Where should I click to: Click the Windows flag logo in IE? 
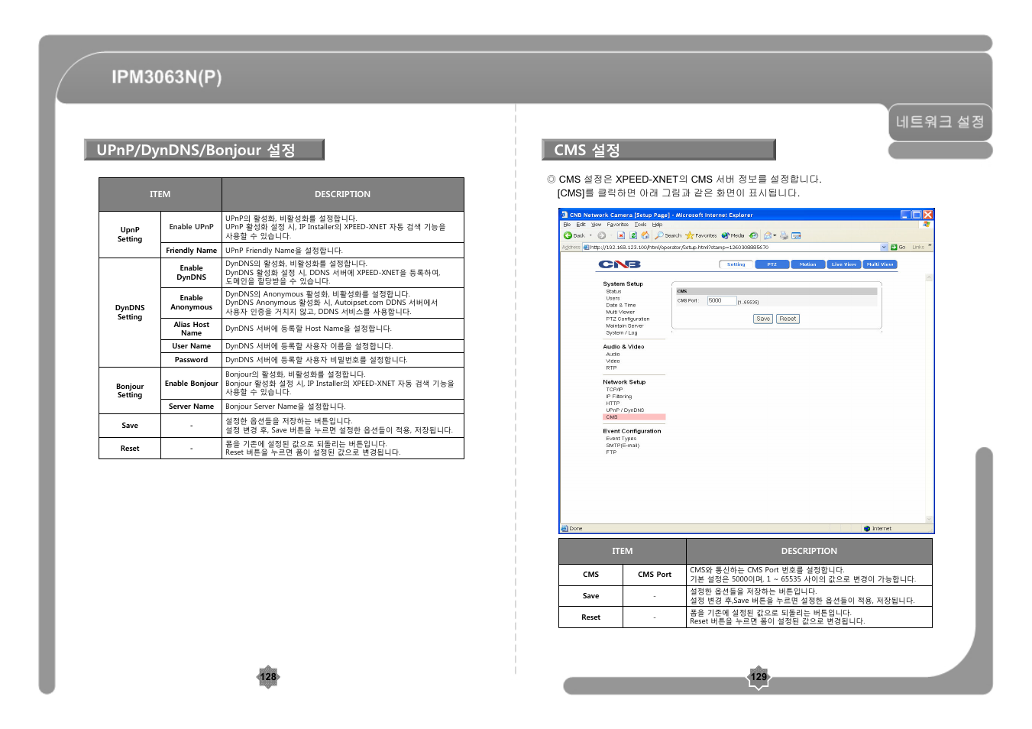tap(927, 224)
